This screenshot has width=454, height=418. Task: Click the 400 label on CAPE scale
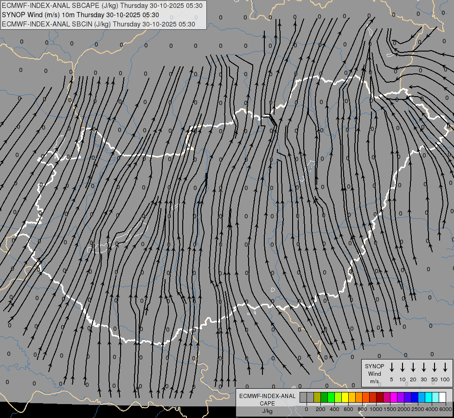(x=334, y=409)
